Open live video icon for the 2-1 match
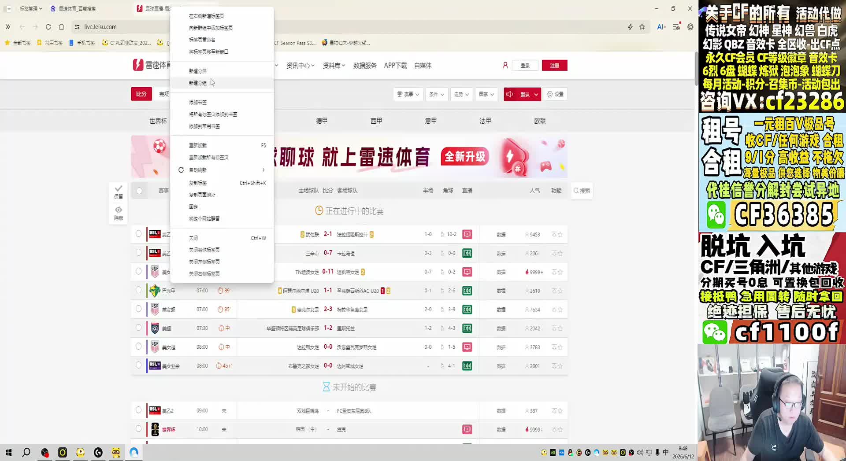846x461 pixels. tap(467, 234)
